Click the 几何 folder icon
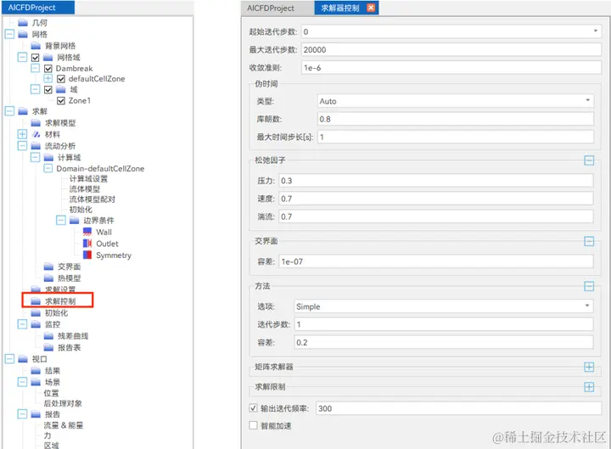 pyautogui.click(x=23, y=23)
